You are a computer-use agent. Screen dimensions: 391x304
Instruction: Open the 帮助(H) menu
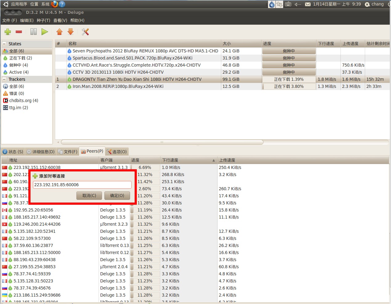(77, 20)
